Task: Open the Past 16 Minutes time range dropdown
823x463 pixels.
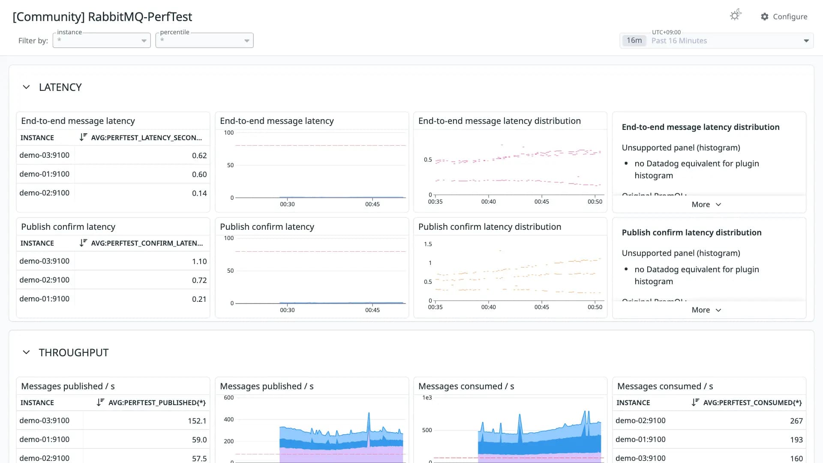Action: tap(716, 41)
